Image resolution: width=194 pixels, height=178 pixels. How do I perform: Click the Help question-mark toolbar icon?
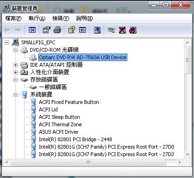coord(71,30)
